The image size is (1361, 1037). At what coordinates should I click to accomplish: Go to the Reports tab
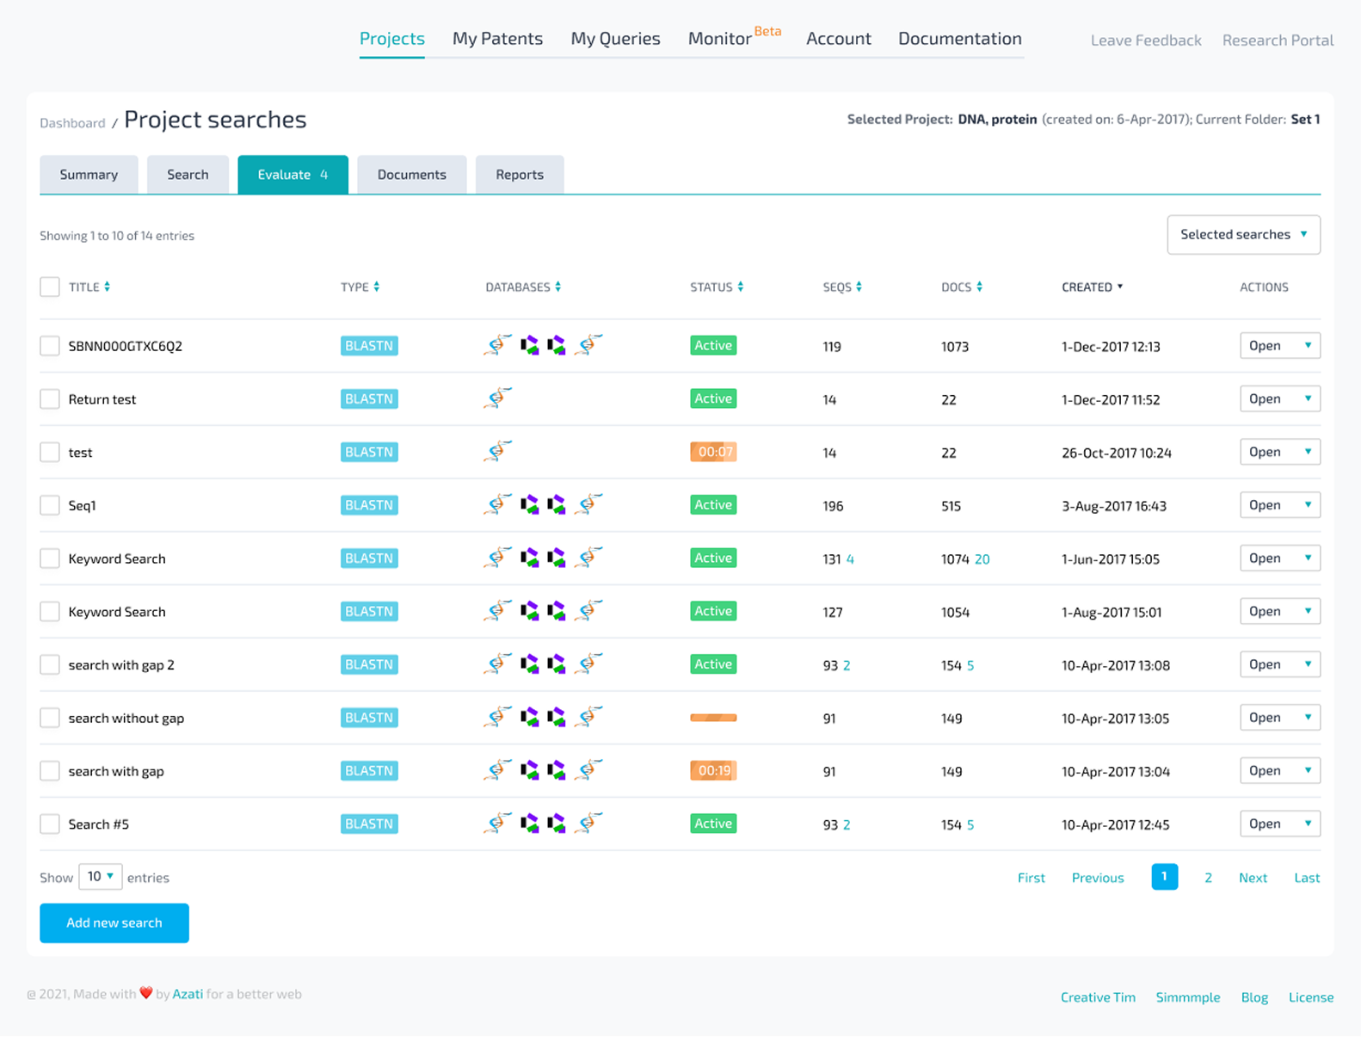(520, 175)
